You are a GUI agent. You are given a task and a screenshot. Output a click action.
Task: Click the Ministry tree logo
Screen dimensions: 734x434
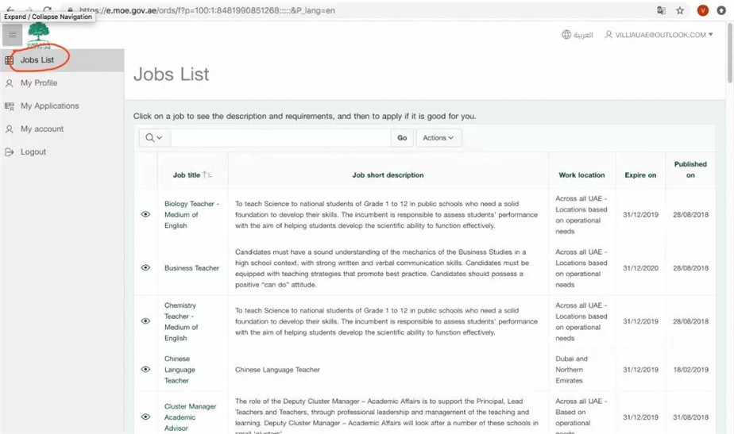click(x=38, y=35)
